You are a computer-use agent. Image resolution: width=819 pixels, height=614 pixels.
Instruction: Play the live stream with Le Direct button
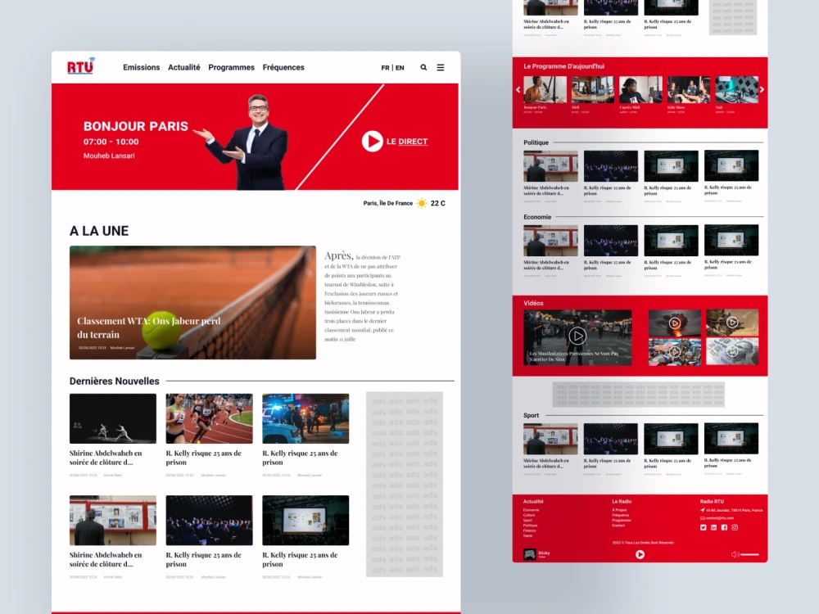click(395, 142)
